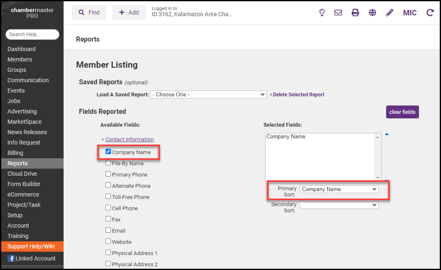Open the Secondary Sort dropdown
This screenshot has height=270, width=441.
click(x=339, y=205)
